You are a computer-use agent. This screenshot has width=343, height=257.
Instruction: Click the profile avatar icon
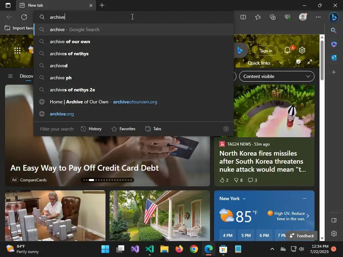[x=303, y=17]
